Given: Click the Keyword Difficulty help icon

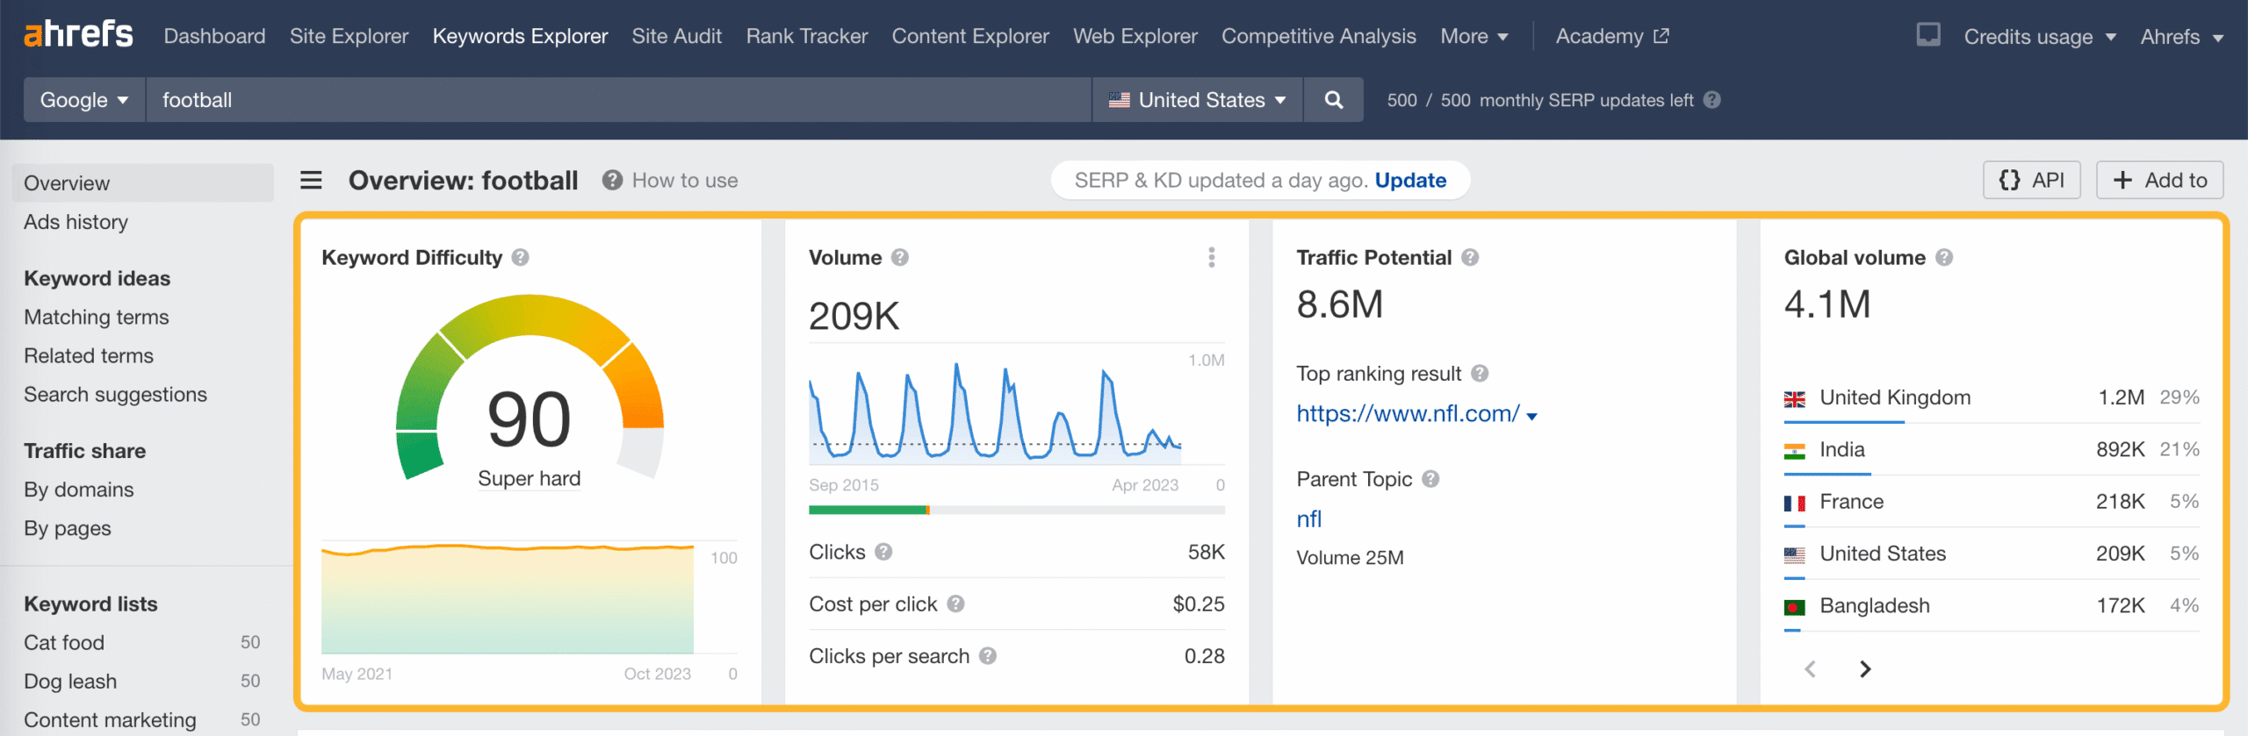Looking at the screenshot, I should (521, 258).
